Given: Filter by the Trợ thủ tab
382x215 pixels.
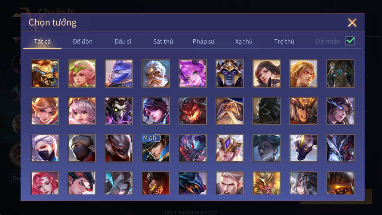Looking at the screenshot, I should click(284, 42).
